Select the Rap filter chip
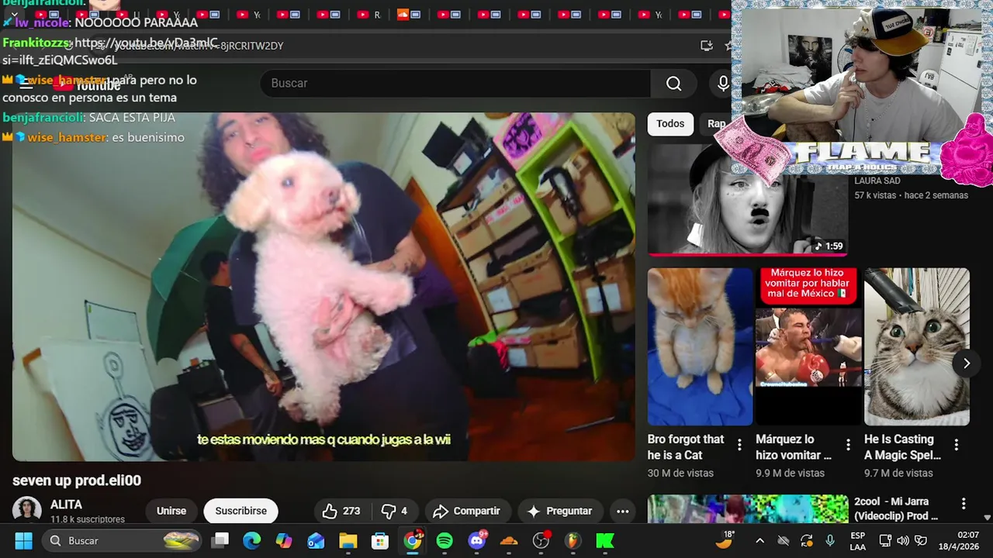 (715, 123)
